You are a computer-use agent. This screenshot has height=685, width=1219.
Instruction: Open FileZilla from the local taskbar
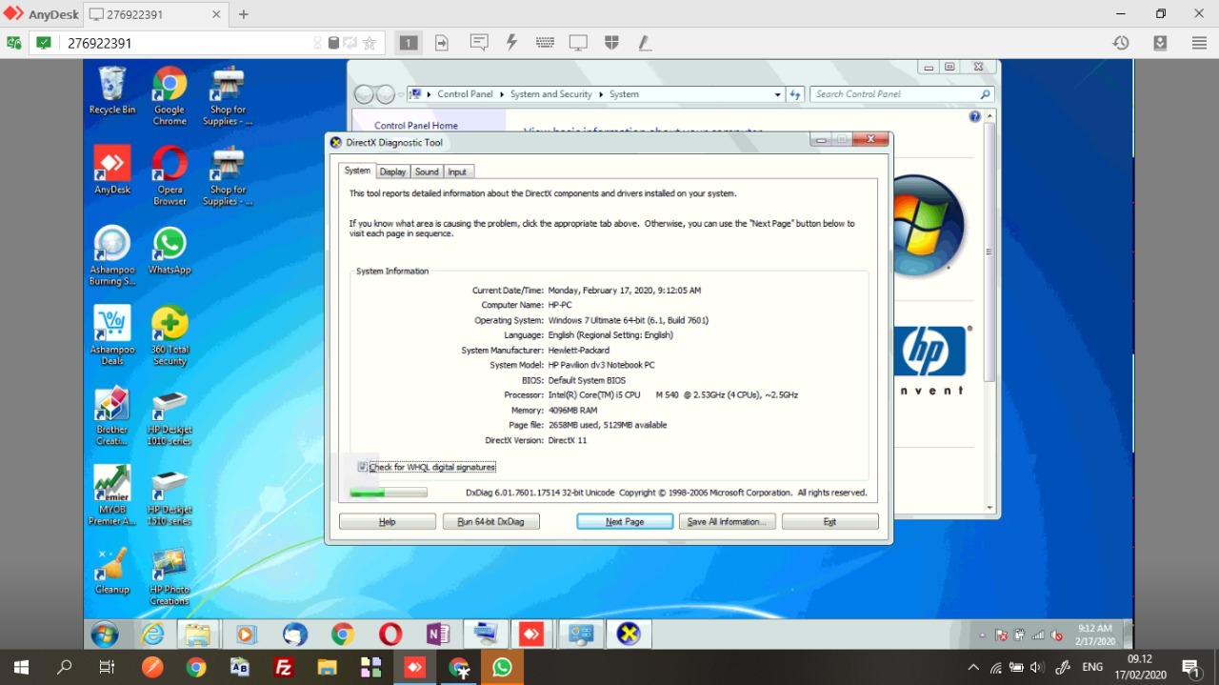pyautogui.click(x=283, y=667)
